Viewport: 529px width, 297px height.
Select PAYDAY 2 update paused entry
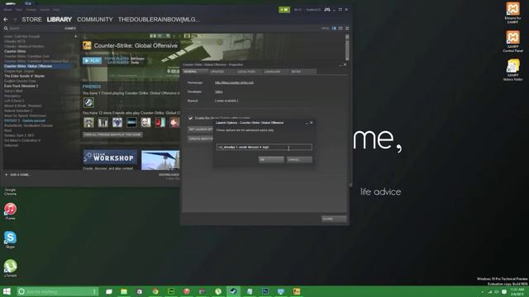coord(25,120)
